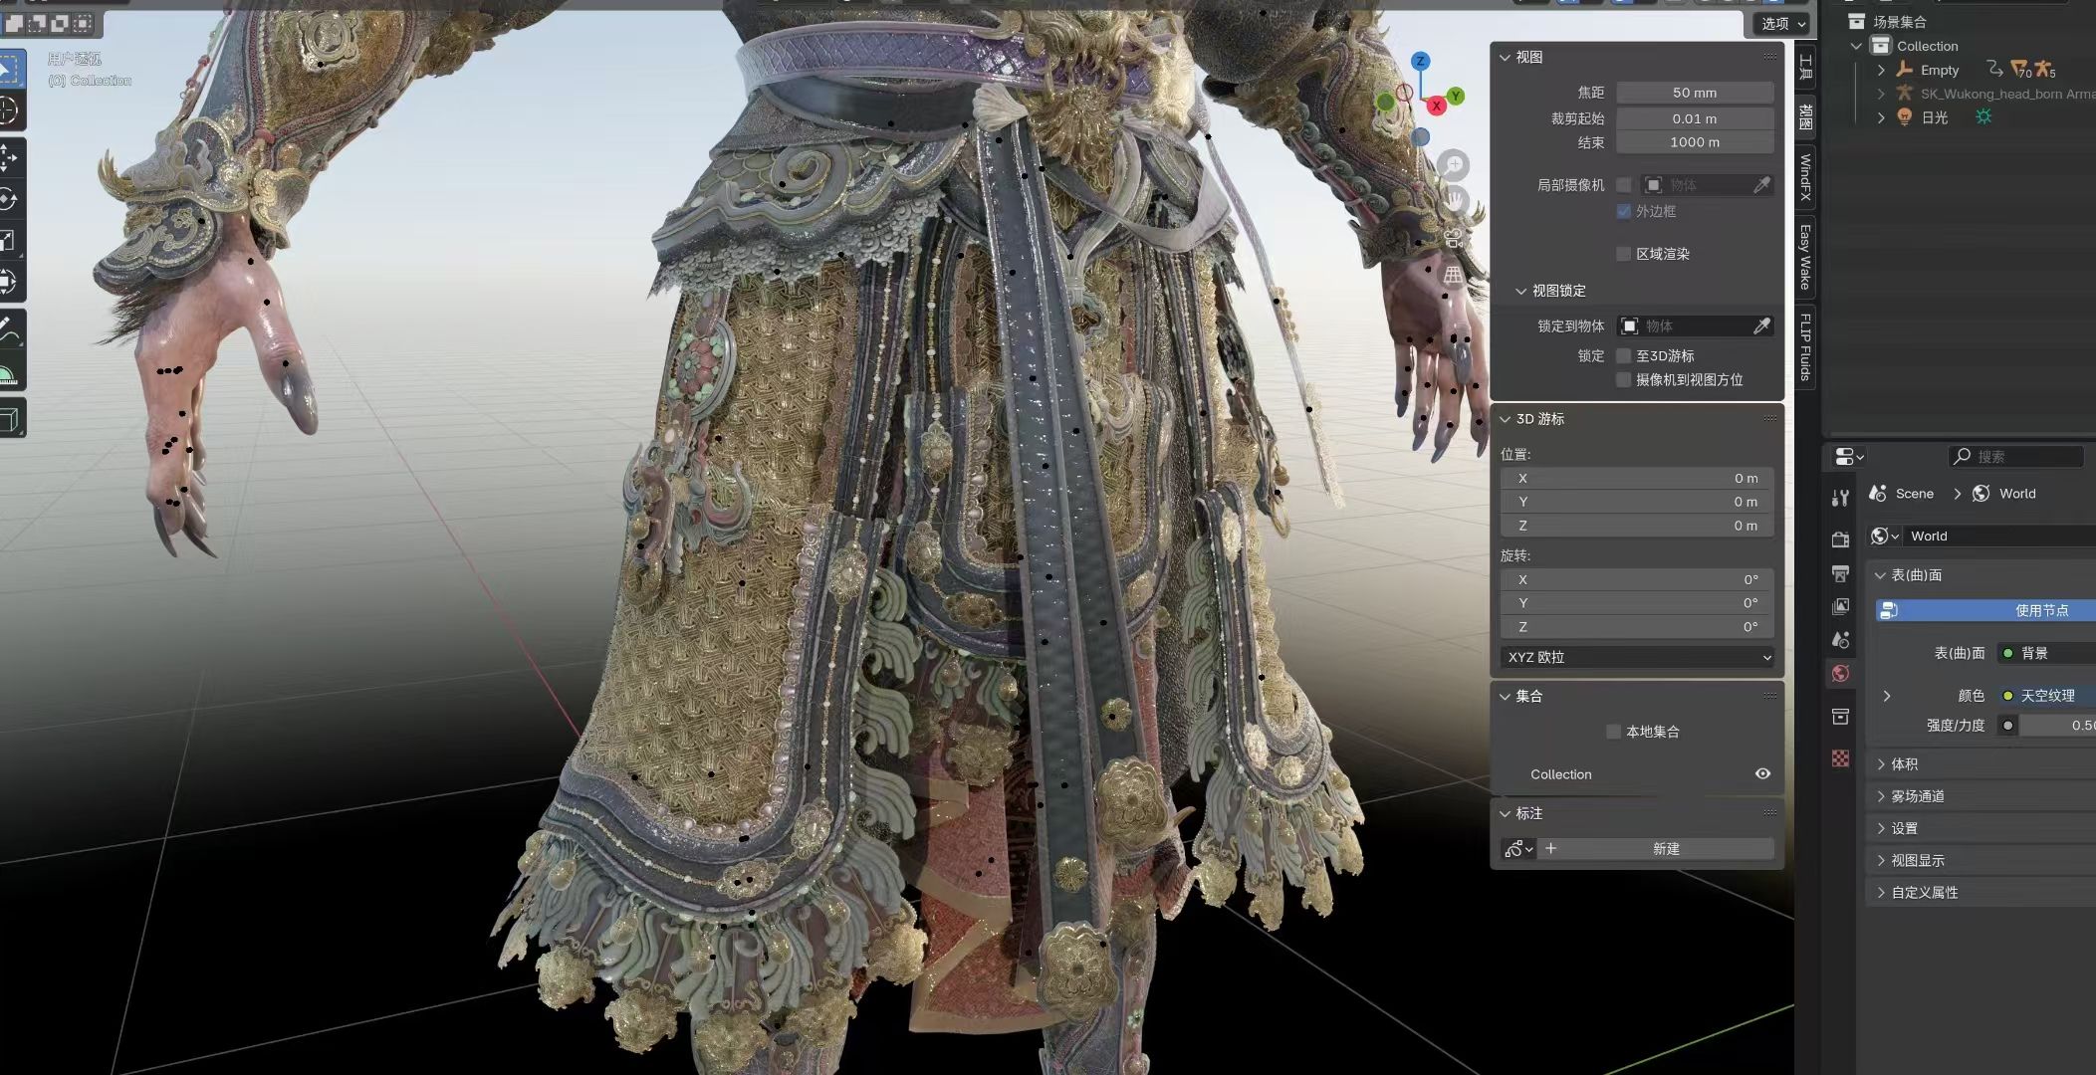The image size is (2096, 1075).
Task: Open the Tool properties tab icon
Action: coord(1840,498)
